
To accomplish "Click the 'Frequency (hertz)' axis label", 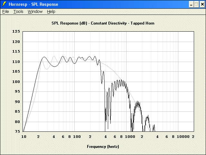I will pos(103,147).
